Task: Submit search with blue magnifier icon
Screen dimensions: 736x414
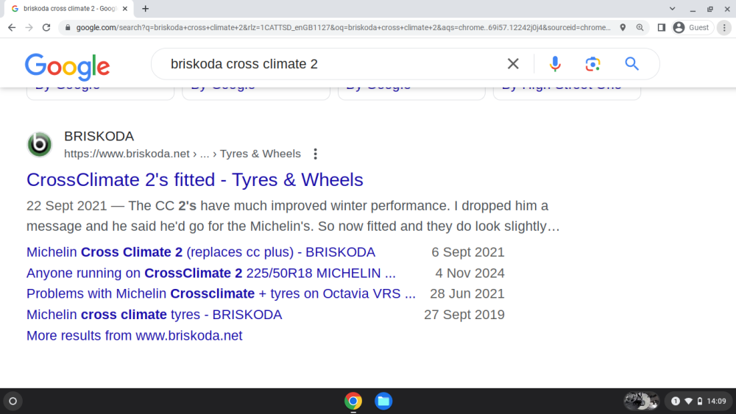Action: point(631,63)
